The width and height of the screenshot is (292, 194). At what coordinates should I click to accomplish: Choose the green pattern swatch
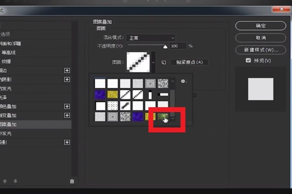coord(163,117)
